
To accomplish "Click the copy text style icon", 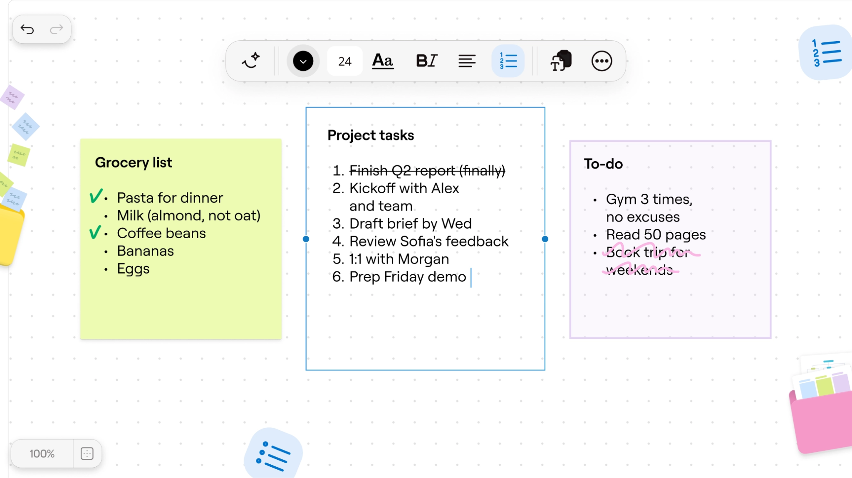I will (561, 61).
